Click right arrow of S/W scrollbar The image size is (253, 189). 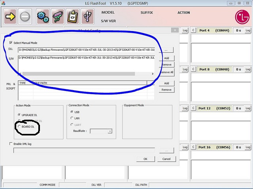click(x=153, y=74)
